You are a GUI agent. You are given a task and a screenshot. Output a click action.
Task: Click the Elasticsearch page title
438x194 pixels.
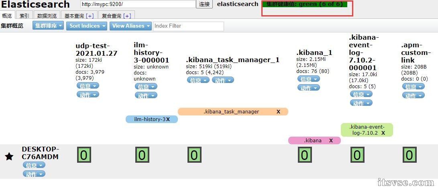tap(35, 4)
